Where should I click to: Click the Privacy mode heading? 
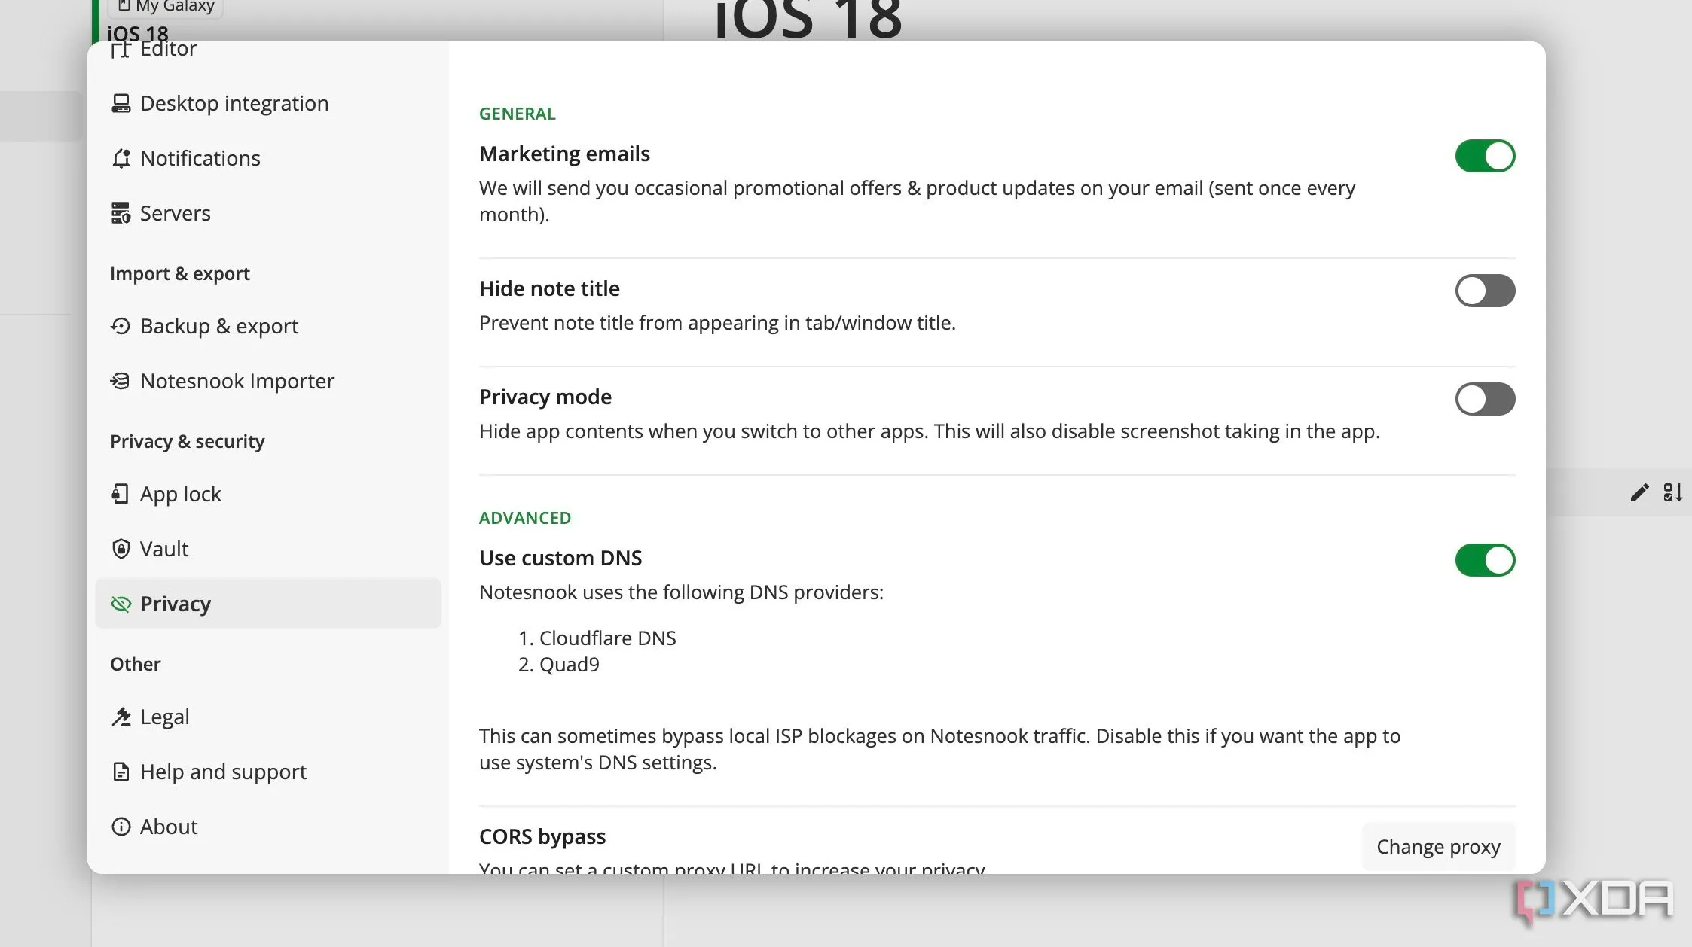(x=545, y=397)
